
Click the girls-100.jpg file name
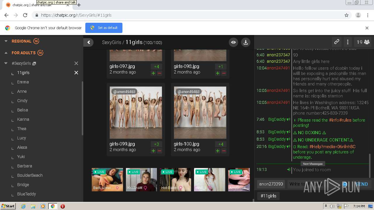(186, 144)
